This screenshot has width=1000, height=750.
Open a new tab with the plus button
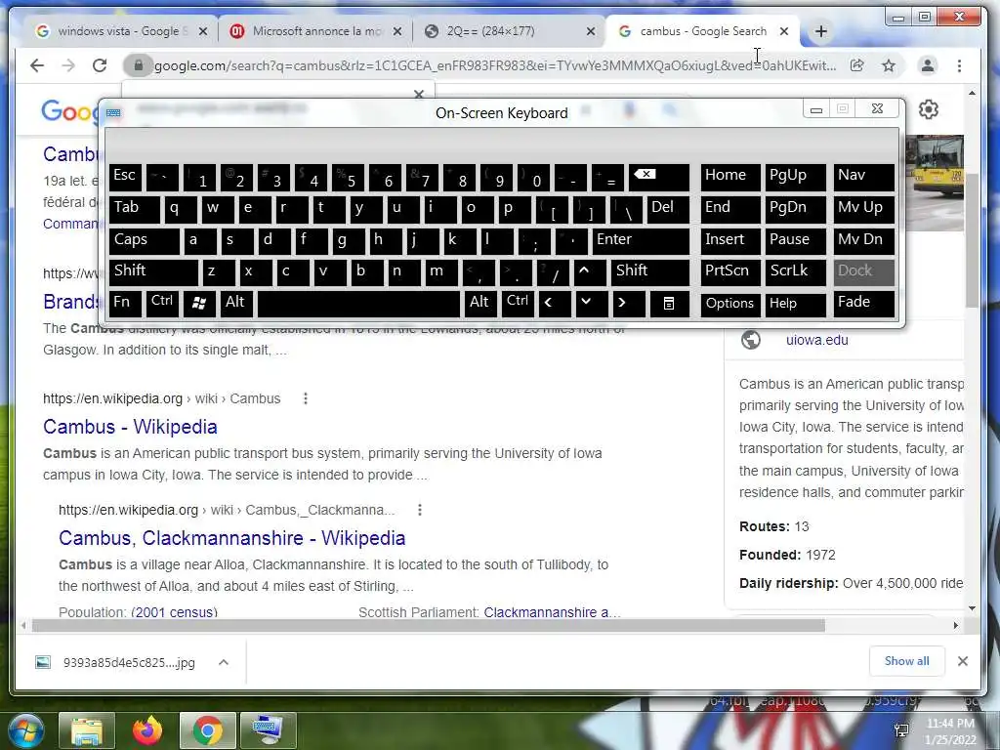coord(820,31)
